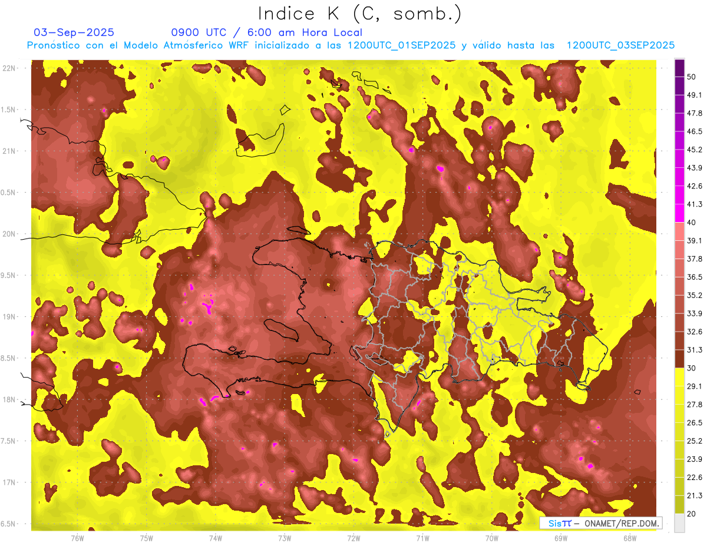
Task: Click the "76W" longitude label
Action: [77, 538]
